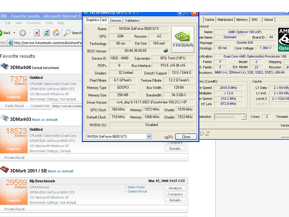This screenshot has width=289, height=217.
Task: Click Details for 3DMark 2001 result
Action: (175, 200)
